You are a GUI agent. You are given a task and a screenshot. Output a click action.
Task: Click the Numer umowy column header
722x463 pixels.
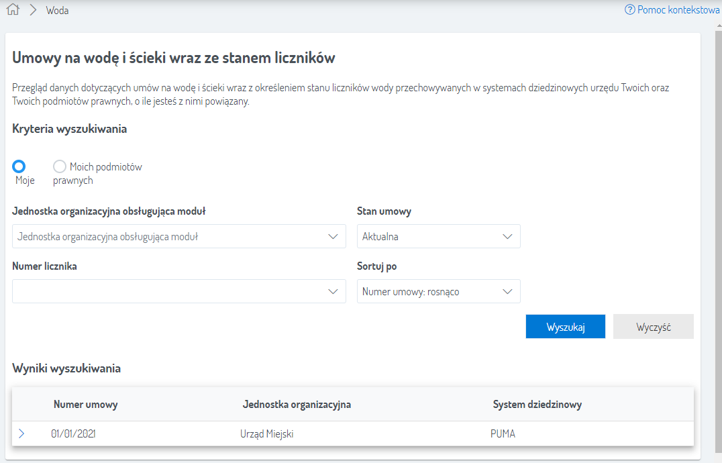tap(86, 405)
